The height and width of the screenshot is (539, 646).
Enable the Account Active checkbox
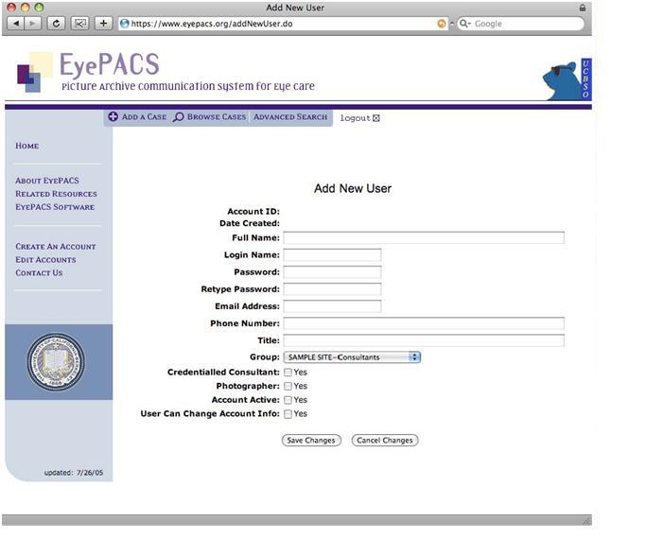point(288,400)
